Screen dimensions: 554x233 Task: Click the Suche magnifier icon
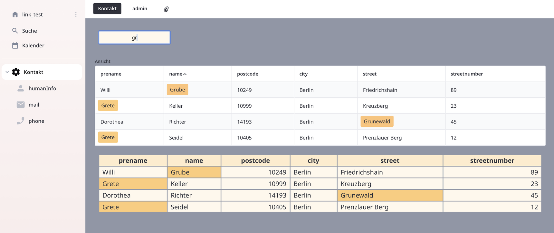[x=15, y=31]
